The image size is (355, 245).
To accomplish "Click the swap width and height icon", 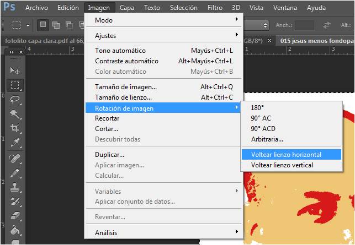I will [327, 25].
